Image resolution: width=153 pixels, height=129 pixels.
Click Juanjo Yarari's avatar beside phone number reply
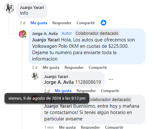[35, 76]
